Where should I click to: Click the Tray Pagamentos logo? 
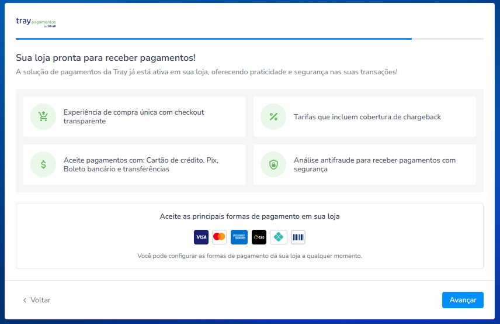tap(36, 22)
